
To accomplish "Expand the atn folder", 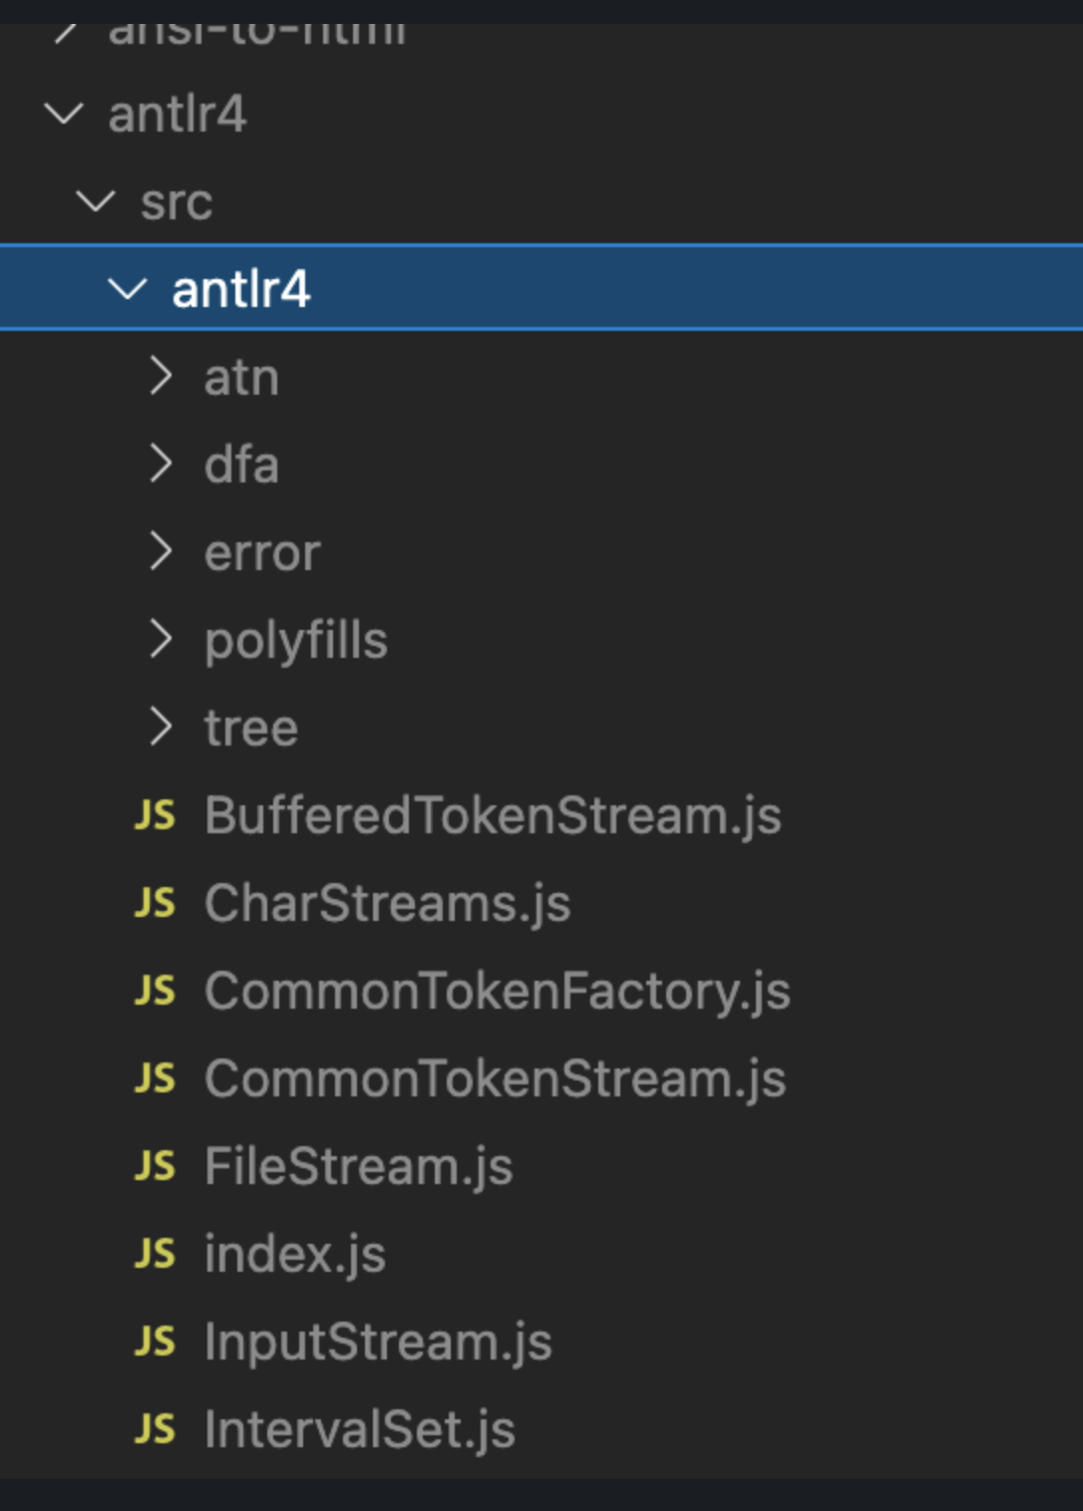I will [x=162, y=378].
